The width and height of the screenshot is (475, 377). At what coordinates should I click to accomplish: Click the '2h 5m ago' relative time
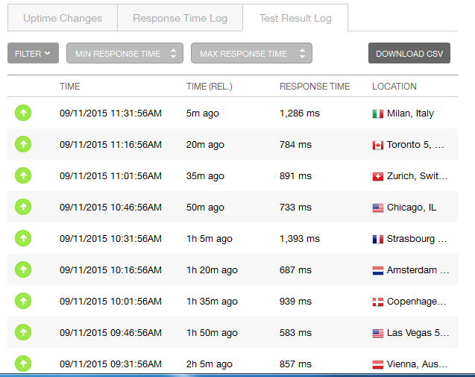point(210,364)
